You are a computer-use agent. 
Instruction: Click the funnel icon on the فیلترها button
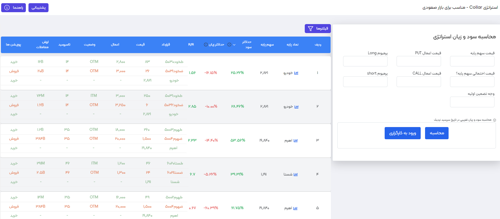coord(311,28)
